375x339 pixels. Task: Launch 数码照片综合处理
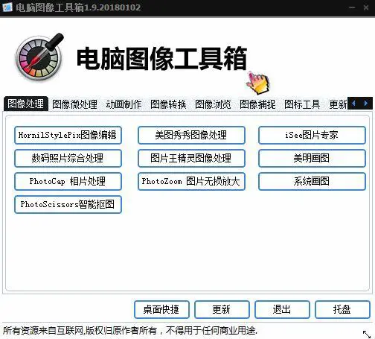[68, 158]
